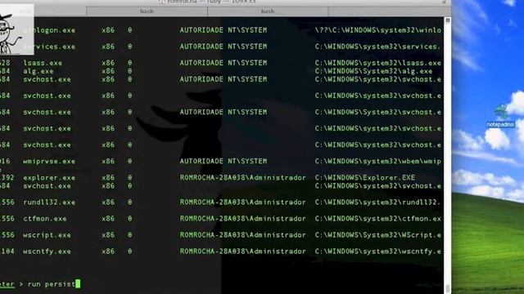
Task: Click the C:\WINDOWS\system32\lsass.exe path
Action: coord(378,63)
